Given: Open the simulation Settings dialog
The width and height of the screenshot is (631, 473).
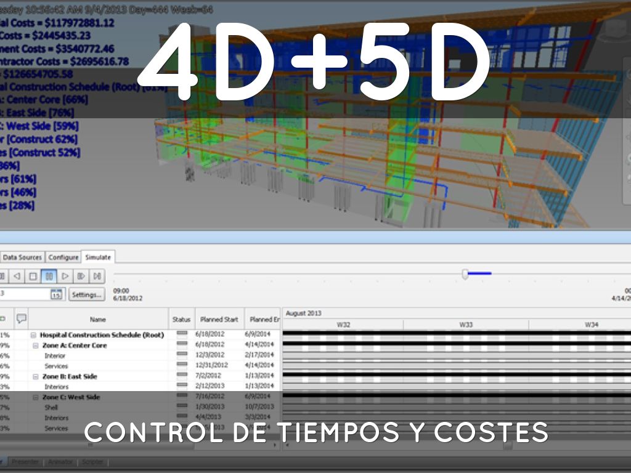Looking at the screenshot, I should point(86,295).
